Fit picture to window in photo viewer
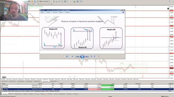 click(72, 56)
